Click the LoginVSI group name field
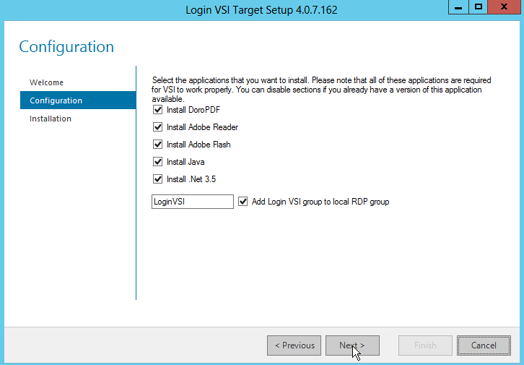 point(193,202)
